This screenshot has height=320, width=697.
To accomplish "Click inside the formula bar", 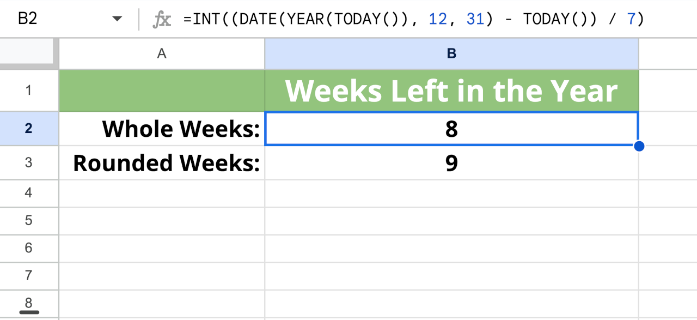I will pyautogui.click(x=381, y=18).
